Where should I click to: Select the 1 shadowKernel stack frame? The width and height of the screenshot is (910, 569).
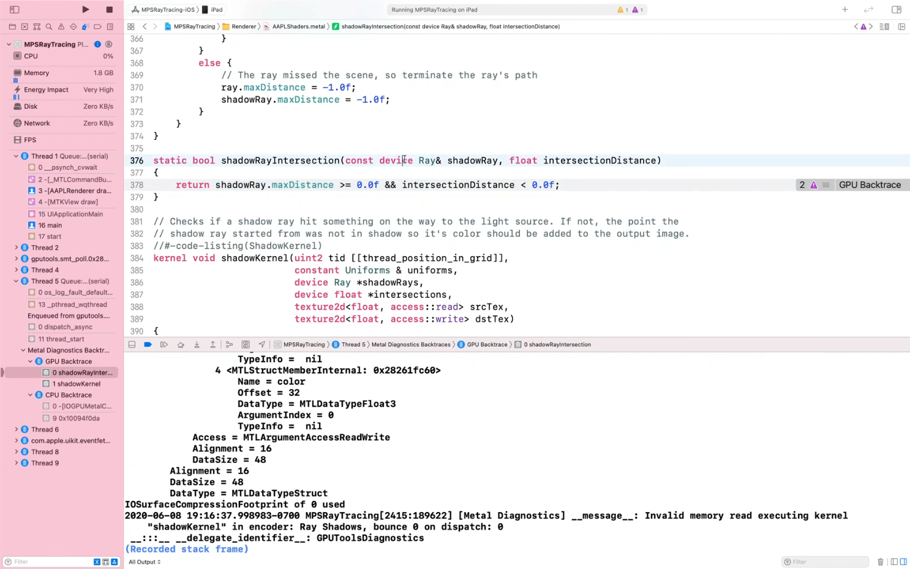tap(71, 384)
